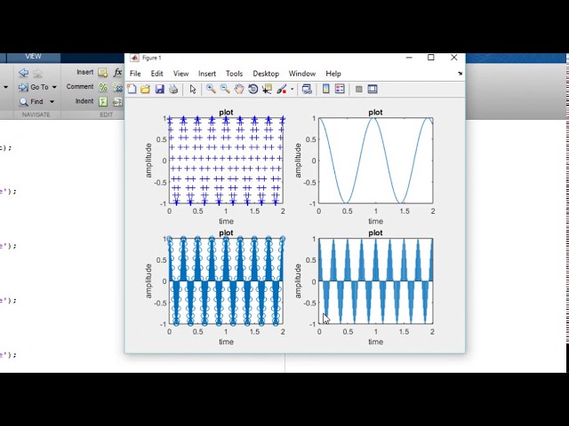569x426 pixels.
Task: Open the Window menu in Figure 1
Action: (302, 74)
